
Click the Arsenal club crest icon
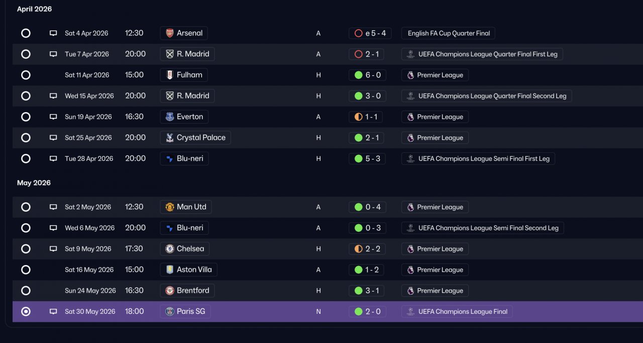click(170, 33)
